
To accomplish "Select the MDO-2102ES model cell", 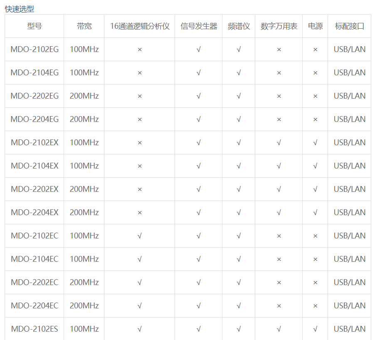I will 35,329.
